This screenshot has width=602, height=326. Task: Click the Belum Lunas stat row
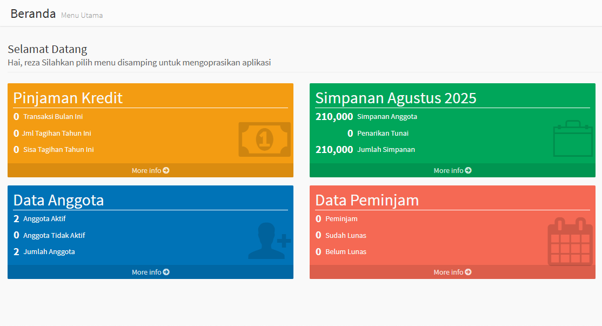(345, 251)
